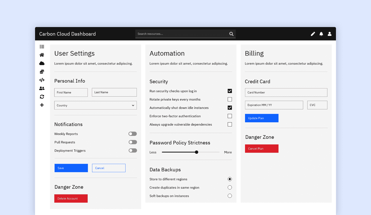Click the blue Save button

[71, 168]
